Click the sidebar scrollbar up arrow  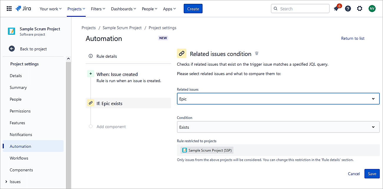(x=68, y=59)
